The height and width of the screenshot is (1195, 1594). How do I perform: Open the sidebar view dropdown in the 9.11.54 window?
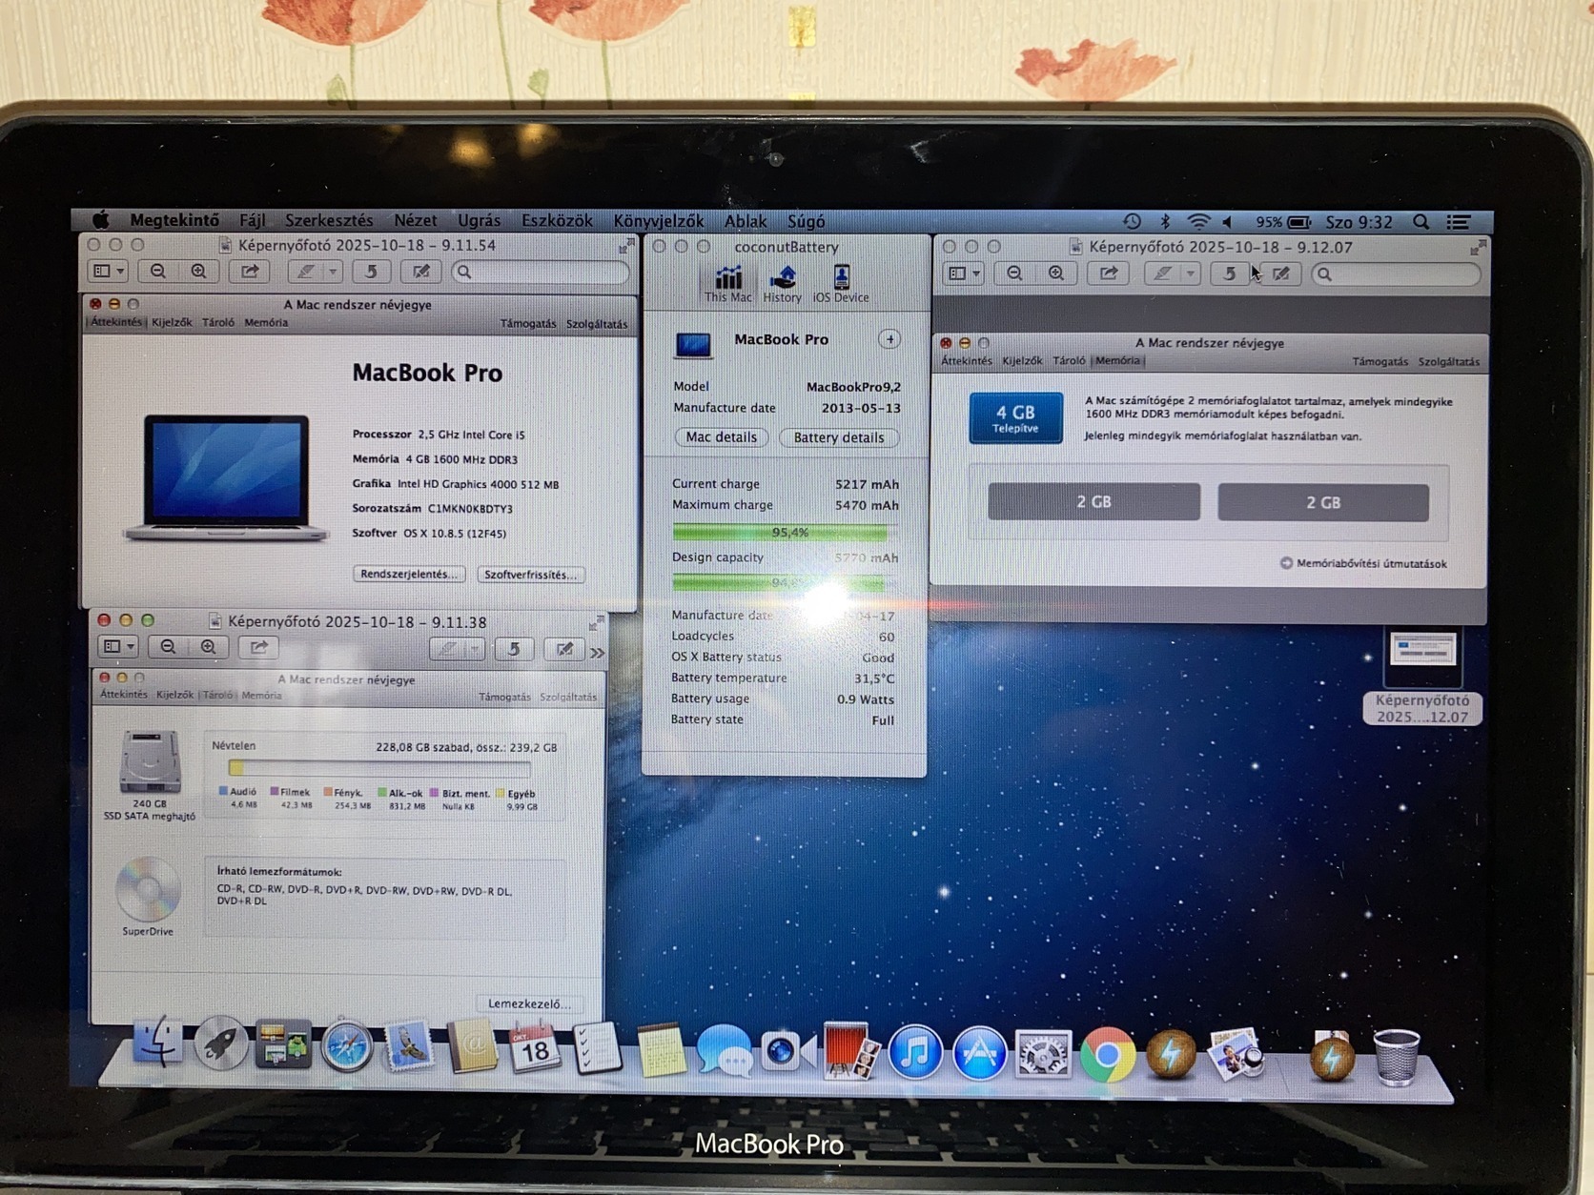pyautogui.click(x=108, y=272)
